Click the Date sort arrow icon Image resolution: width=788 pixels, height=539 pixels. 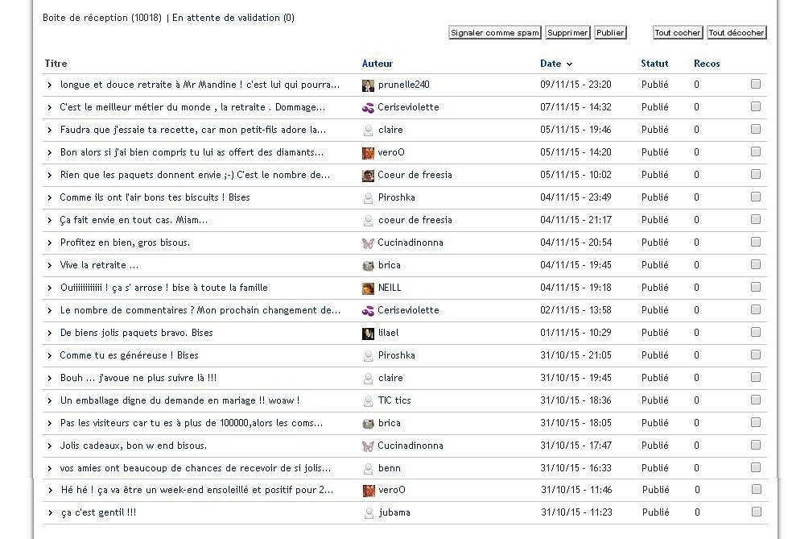tap(569, 64)
